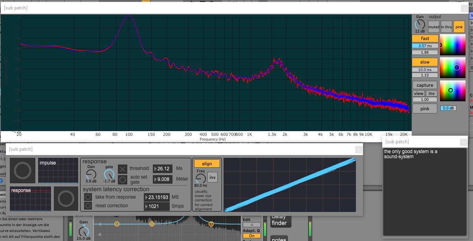Pick a color in the fast trace swatch

[453, 44]
